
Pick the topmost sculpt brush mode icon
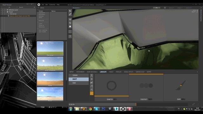coord(92,75)
